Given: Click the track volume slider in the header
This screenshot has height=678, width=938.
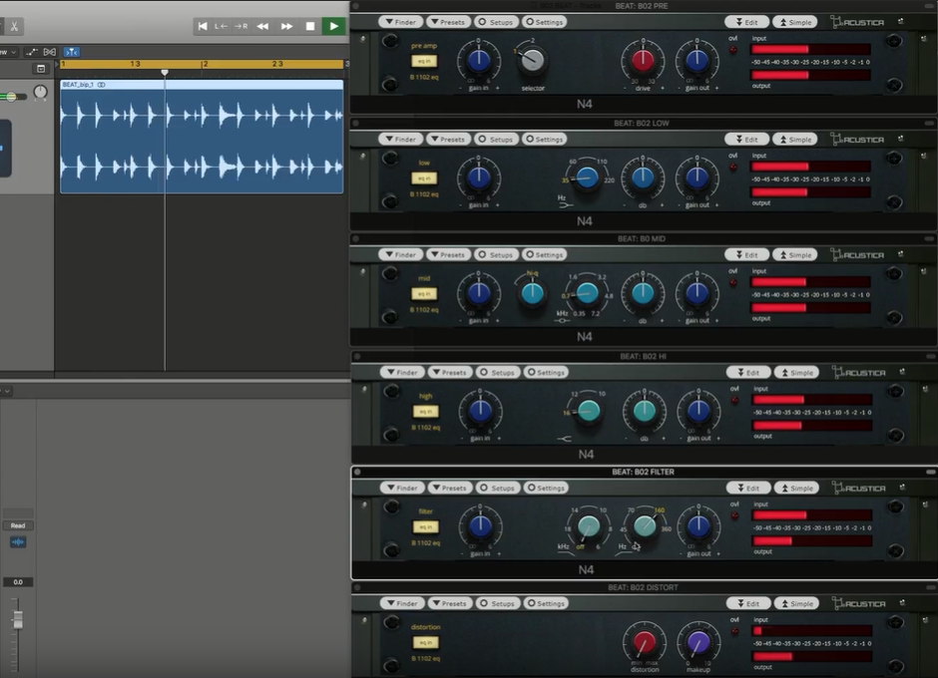Looking at the screenshot, I should point(12,97).
